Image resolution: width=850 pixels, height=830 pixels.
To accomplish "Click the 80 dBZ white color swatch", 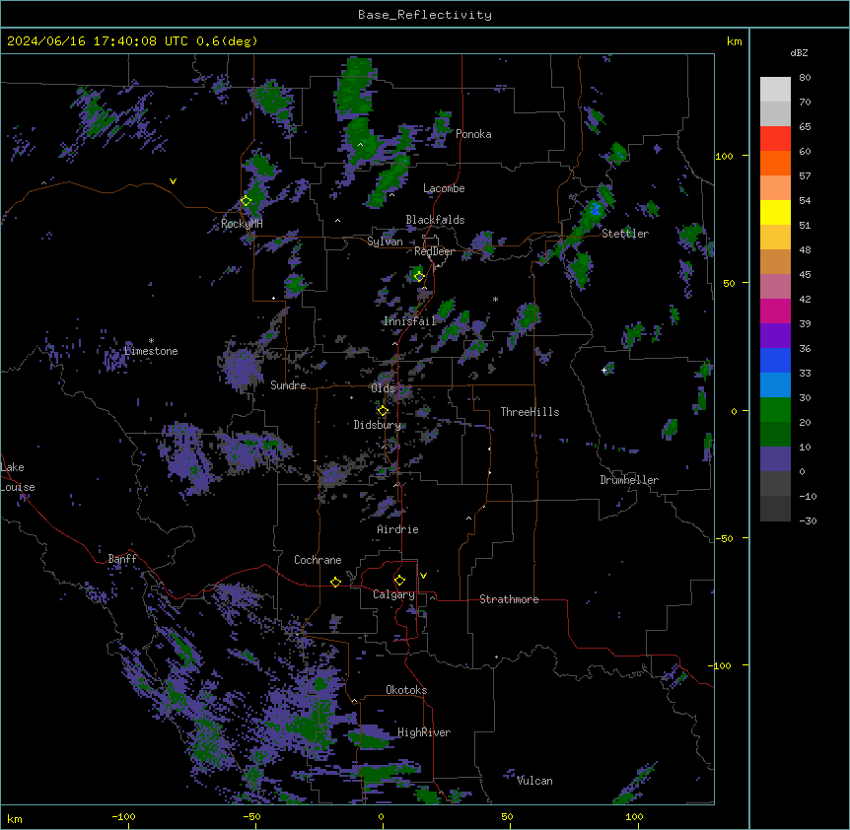I will pyautogui.click(x=775, y=90).
